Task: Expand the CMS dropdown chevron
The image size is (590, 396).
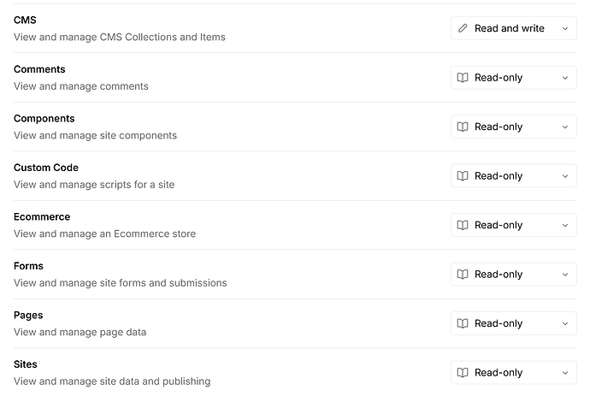Action: (565, 28)
